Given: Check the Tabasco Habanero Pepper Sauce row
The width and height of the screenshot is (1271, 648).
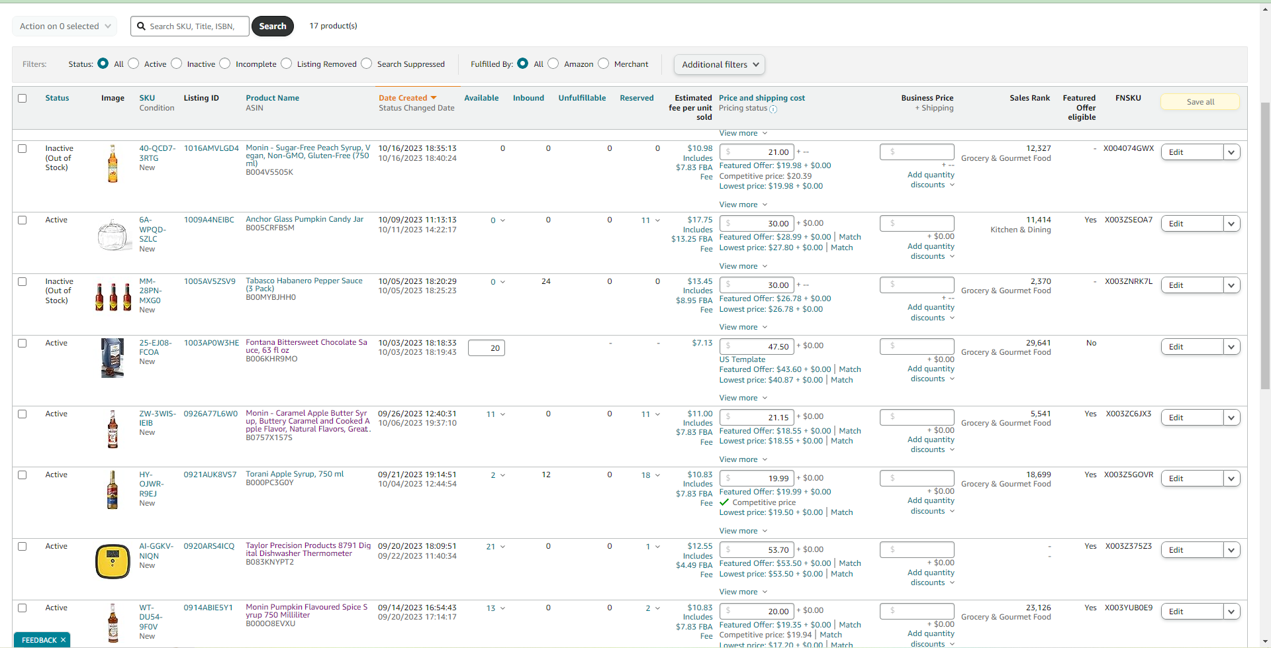Looking at the screenshot, I should point(23,281).
